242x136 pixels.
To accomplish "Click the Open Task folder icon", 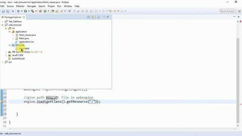I will (57, 11).
